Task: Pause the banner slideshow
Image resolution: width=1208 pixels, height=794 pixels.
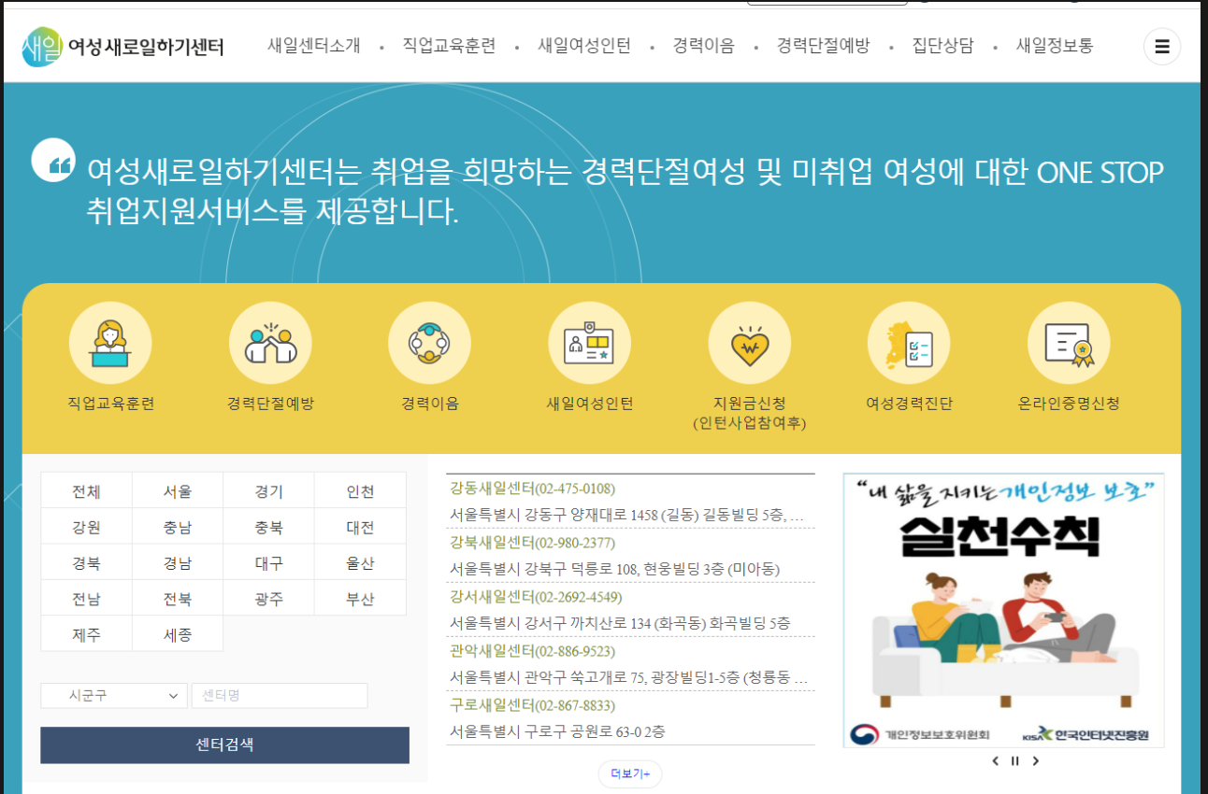Action: click(1014, 761)
